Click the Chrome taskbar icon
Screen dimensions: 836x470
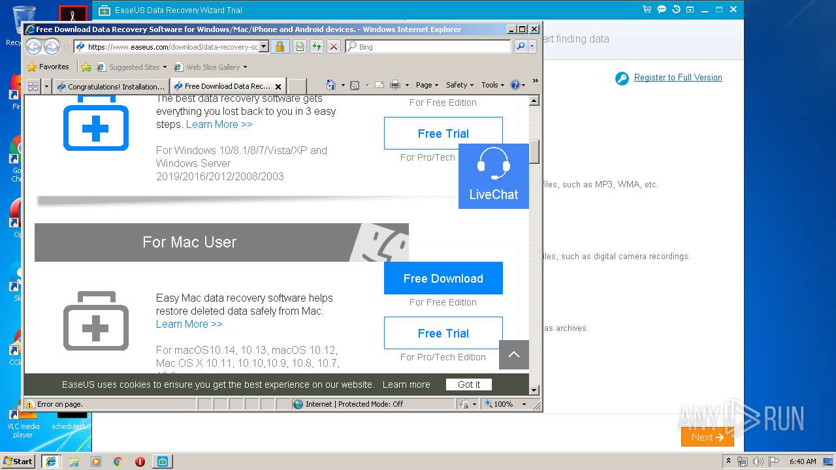coord(118,462)
